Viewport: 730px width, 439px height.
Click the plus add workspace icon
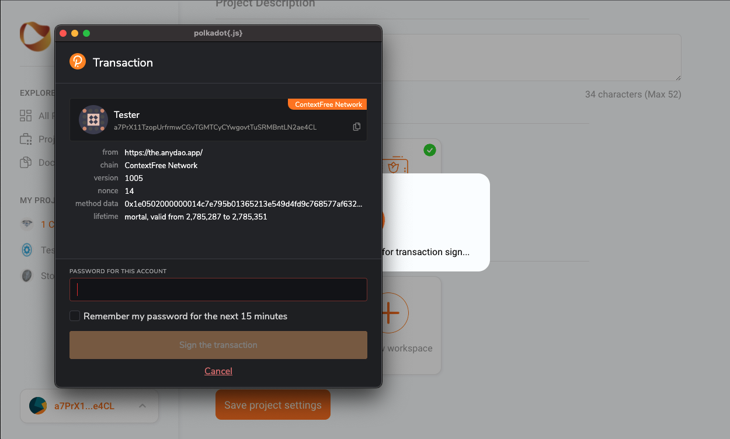coord(390,312)
